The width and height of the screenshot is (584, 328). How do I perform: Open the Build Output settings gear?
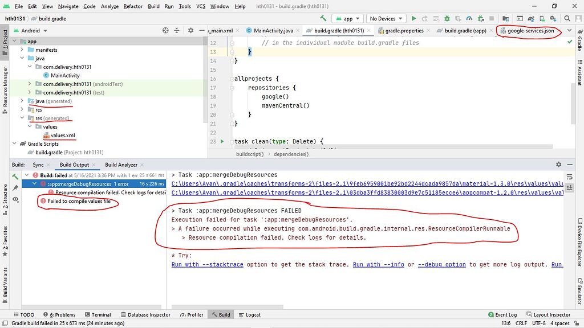(558, 164)
